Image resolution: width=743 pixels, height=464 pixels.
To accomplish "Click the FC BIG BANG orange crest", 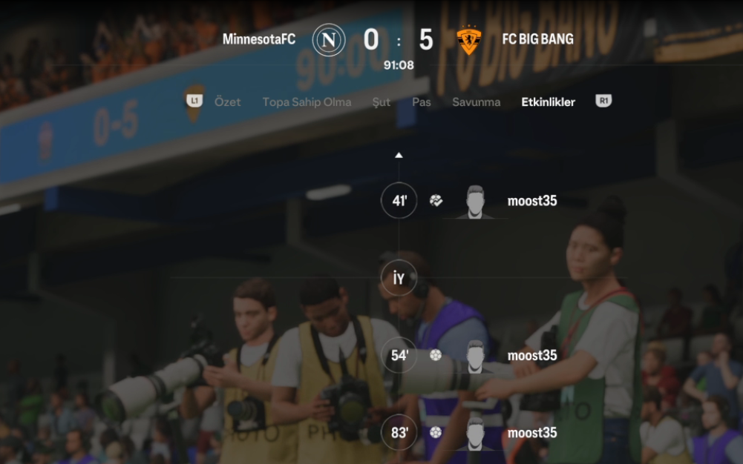I will [468, 40].
